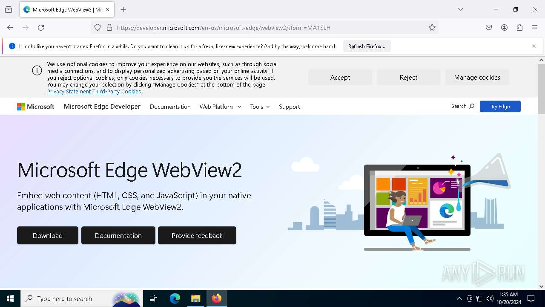Click the page vertical scrollbar thumb
The width and height of the screenshot is (545, 307).
coord(541,89)
